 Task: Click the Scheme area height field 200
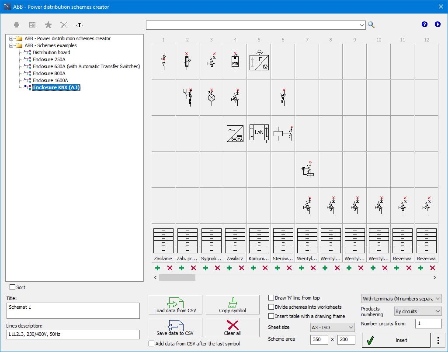(x=346, y=339)
